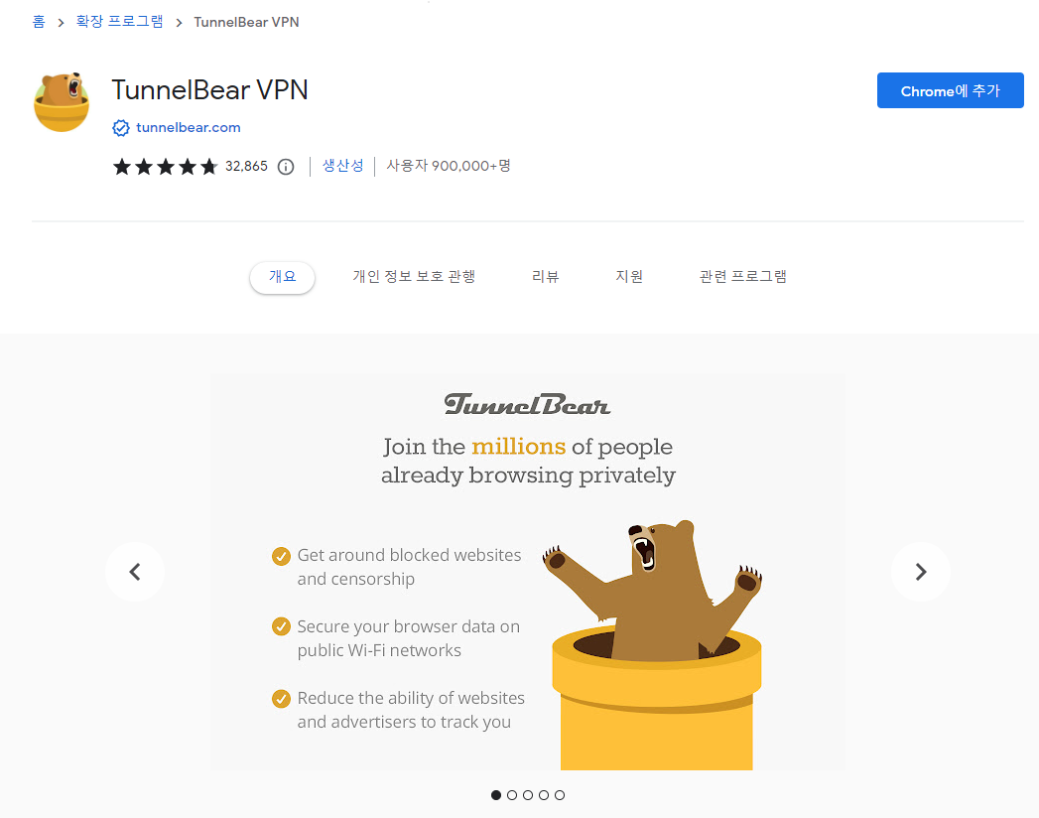Open the 리뷰 tab
The height and width of the screenshot is (818, 1039).
(x=546, y=276)
